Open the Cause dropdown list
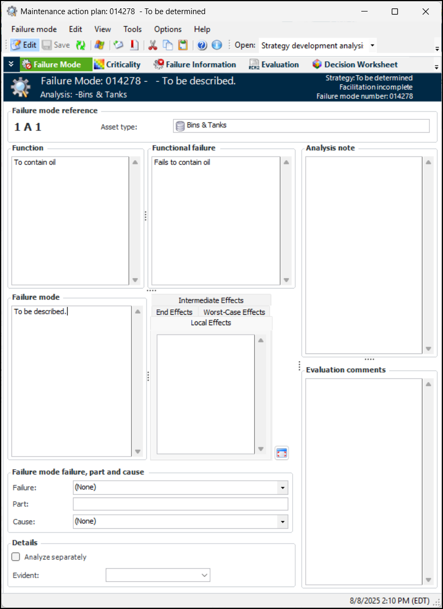The image size is (443, 609). point(282,522)
